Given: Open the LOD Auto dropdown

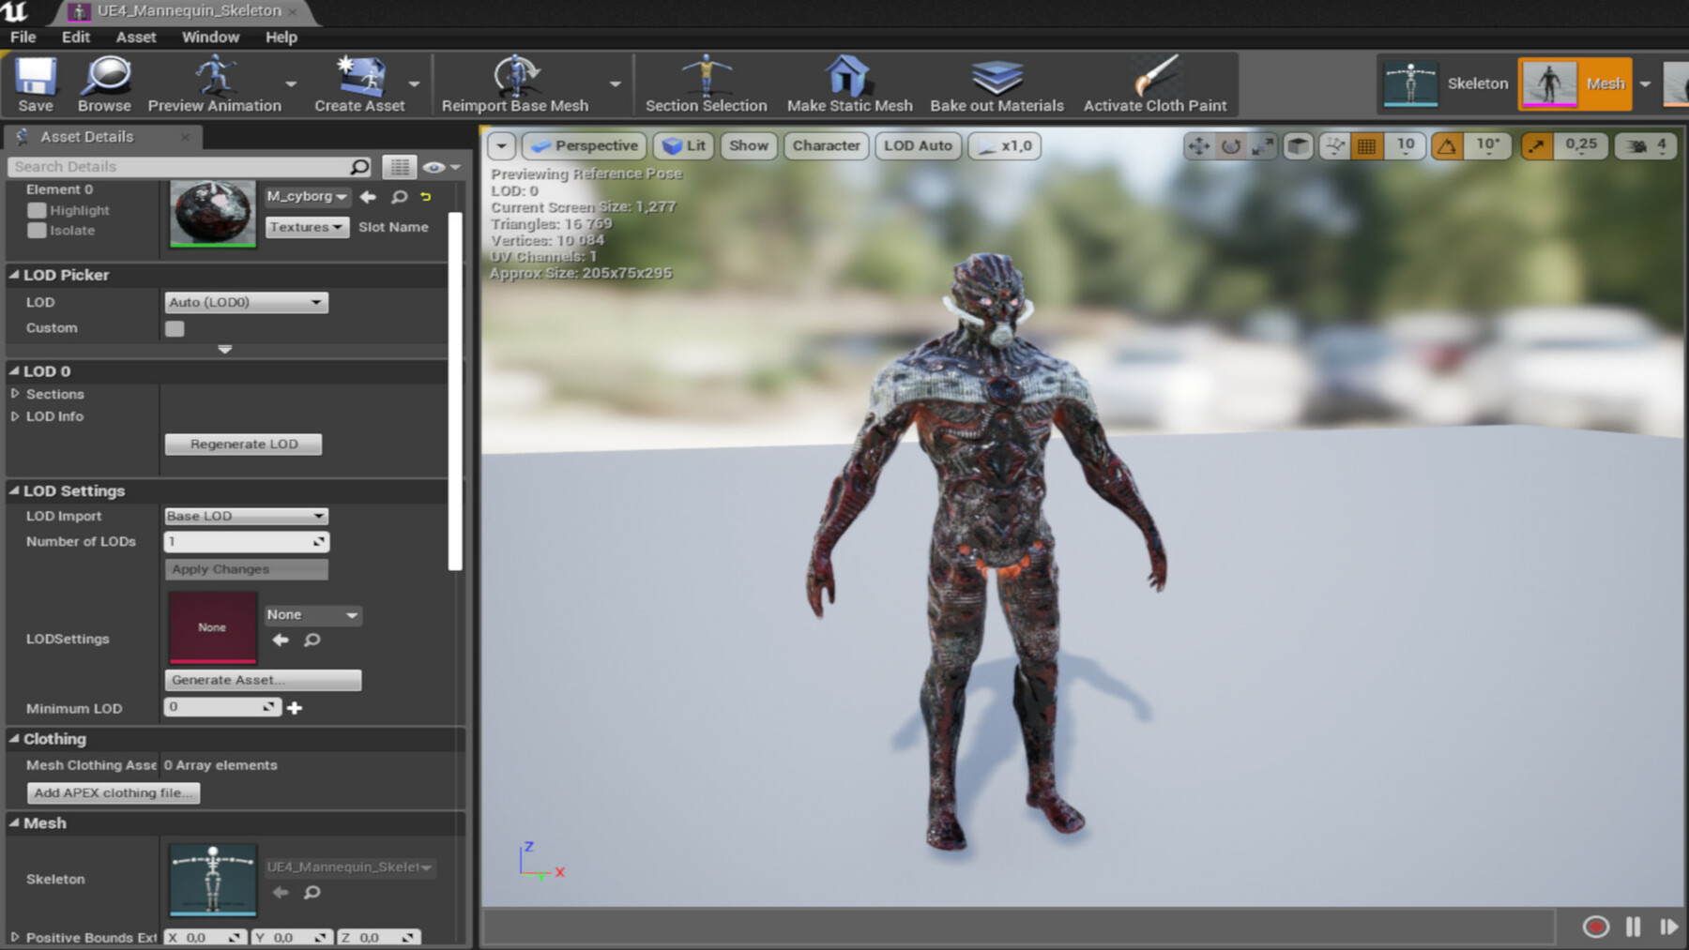Looking at the screenshot, I should (918, 145).
